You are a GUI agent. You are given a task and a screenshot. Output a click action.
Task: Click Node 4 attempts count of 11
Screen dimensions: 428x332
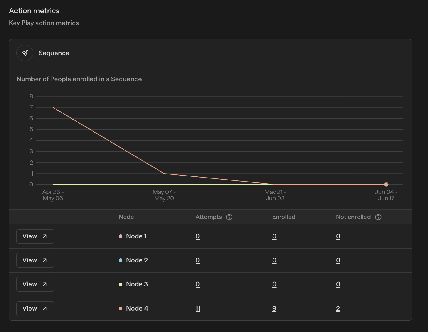(x=198, y=309)
